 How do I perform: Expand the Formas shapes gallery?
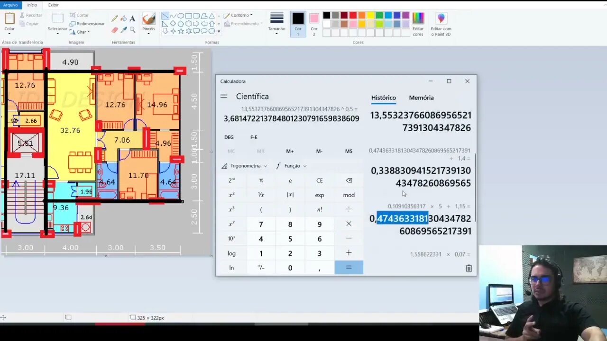(x=219, y=31)
